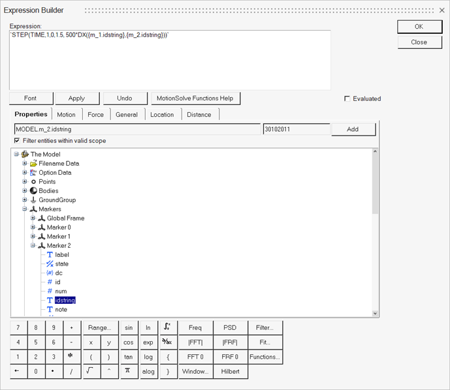Click the Bodies icon in tree
The image size is (450, 390).
(33, 191)
